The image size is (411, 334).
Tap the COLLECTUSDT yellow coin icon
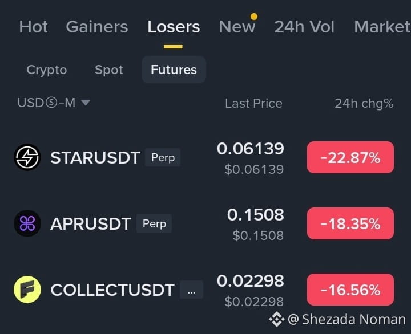coord(27,290)
